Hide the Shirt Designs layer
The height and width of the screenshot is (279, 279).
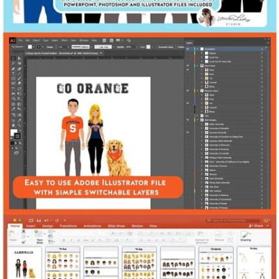pyautogui.click(x=188, y=120)
